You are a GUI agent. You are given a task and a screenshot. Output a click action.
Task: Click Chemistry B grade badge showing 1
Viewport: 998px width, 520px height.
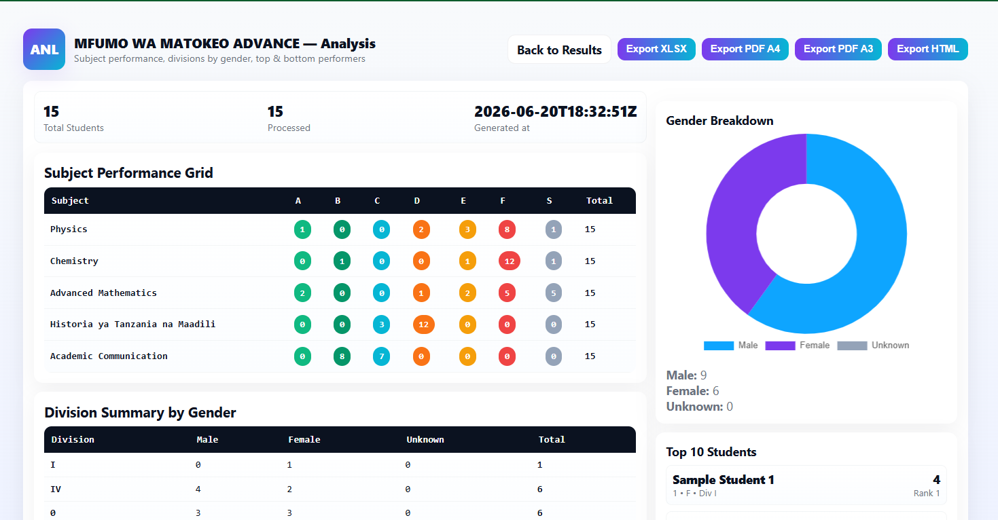342,261
